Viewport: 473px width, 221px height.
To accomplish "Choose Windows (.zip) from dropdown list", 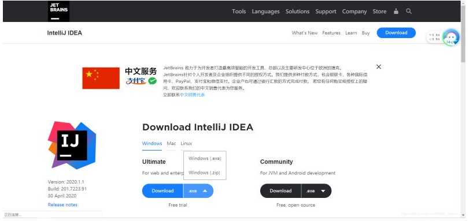I will 205,173.
